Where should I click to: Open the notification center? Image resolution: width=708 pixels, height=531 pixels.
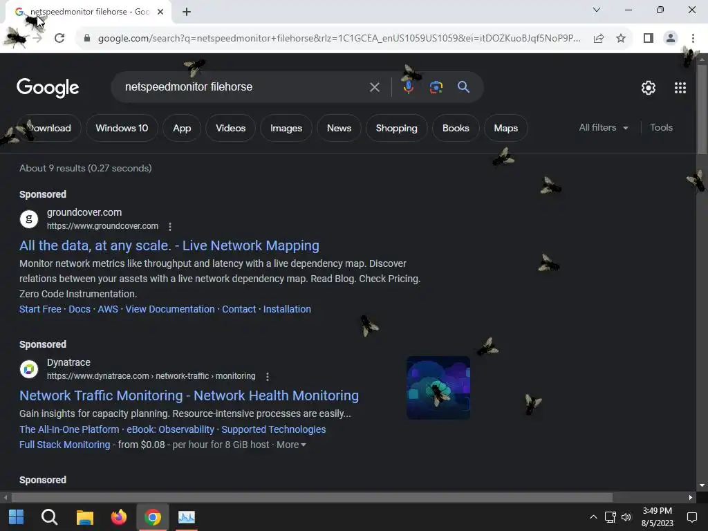[691, 517]
